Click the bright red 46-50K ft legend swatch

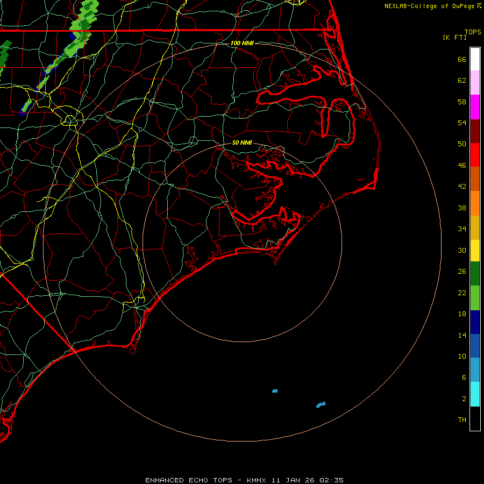click(x=475, y=155)
